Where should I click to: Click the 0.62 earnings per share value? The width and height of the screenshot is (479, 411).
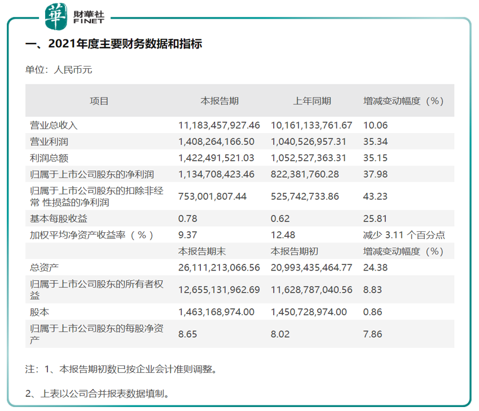point(280,219)
